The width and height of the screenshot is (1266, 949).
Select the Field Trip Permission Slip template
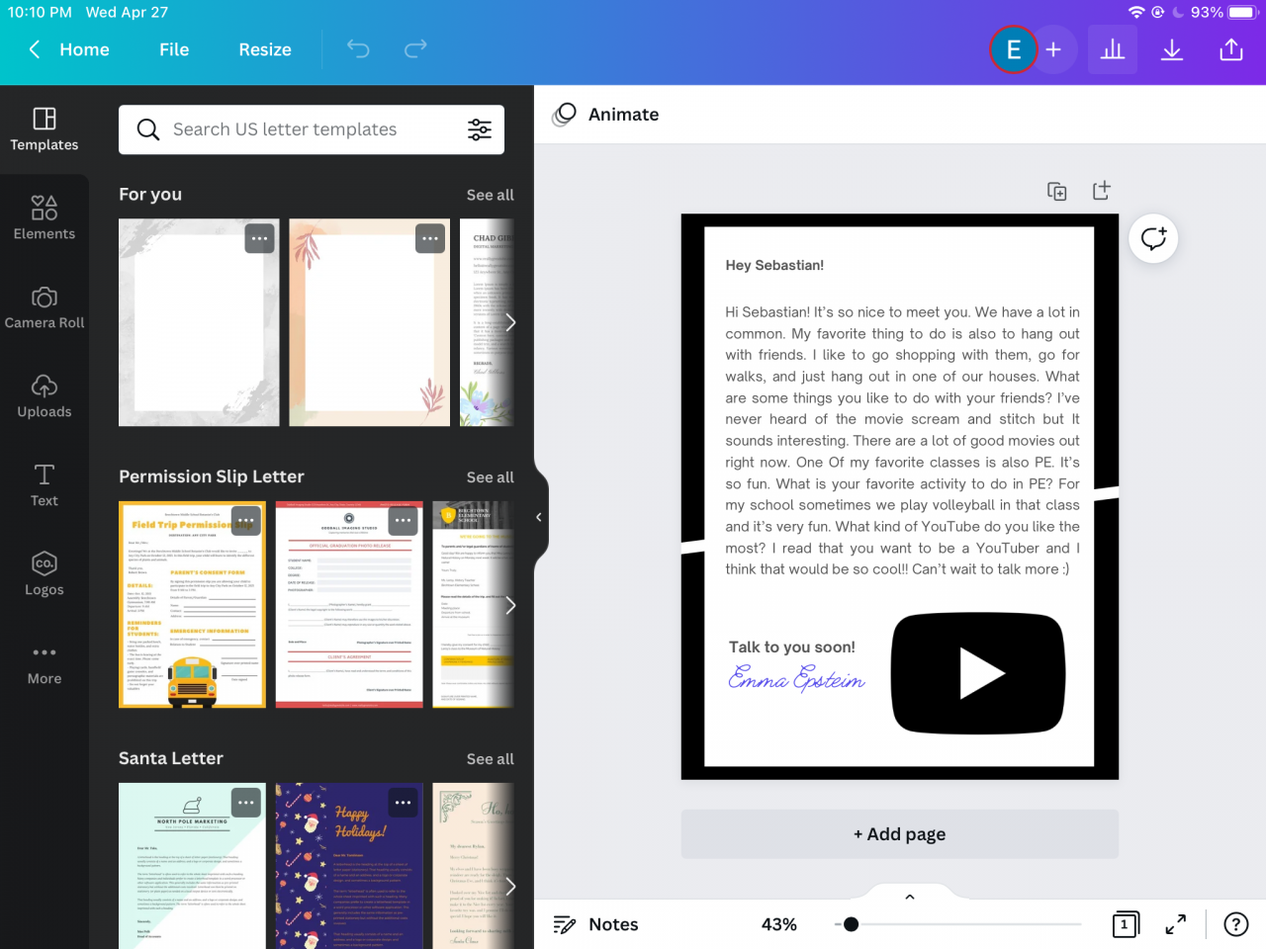tap(192, 605)
